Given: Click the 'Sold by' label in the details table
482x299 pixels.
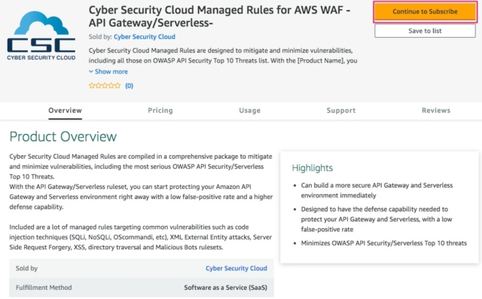Looking at the screenshot, I should pos(26,268).
